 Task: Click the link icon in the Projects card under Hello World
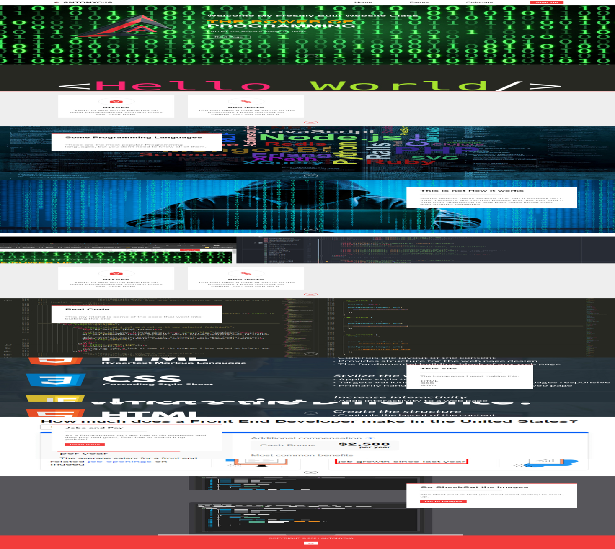coord(246,102)
